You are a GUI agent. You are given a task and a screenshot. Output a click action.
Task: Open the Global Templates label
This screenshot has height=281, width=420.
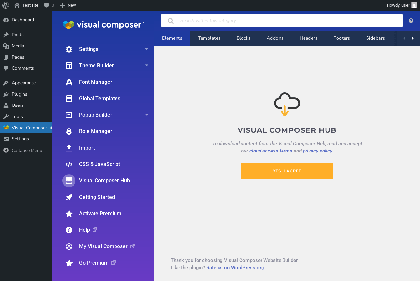pos(100,99)
